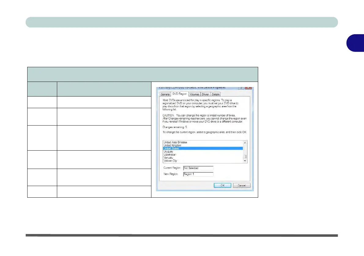This screenshot has height=256, width=364.
Task: Click the region list scroll-up arrow
Action: (x=245, y=143)
